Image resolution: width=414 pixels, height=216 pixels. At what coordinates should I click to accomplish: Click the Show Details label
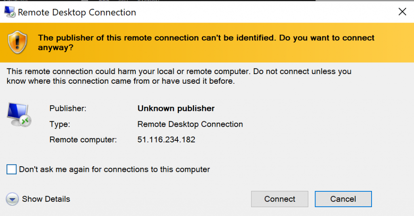(46, 199)
